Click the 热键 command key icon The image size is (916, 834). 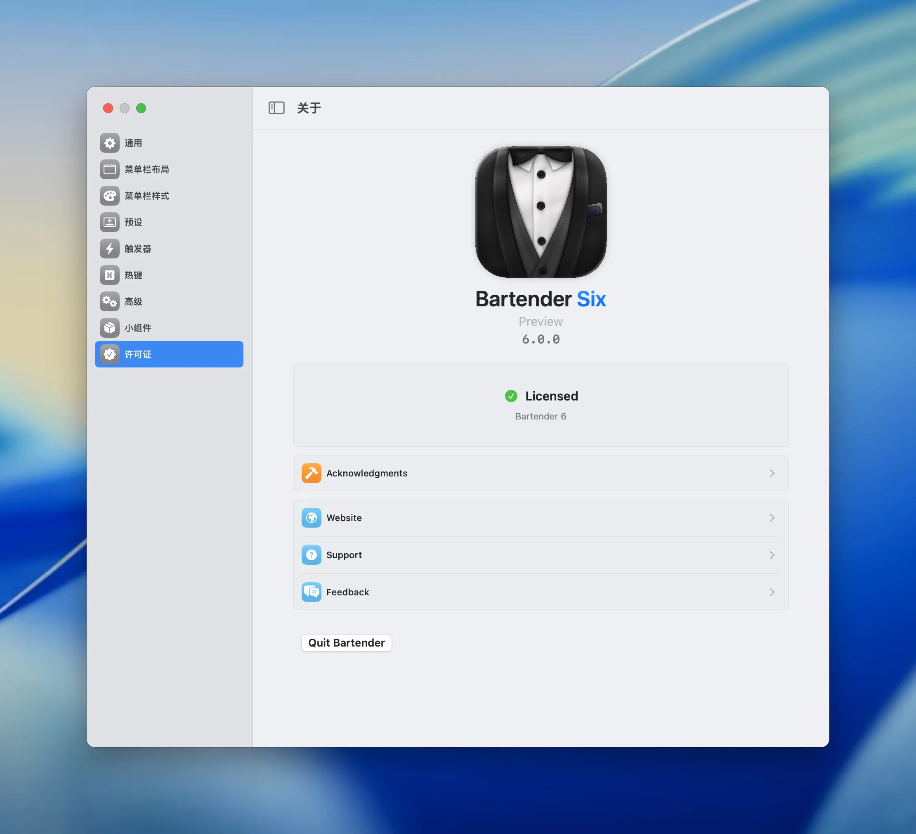click(109, 275)
